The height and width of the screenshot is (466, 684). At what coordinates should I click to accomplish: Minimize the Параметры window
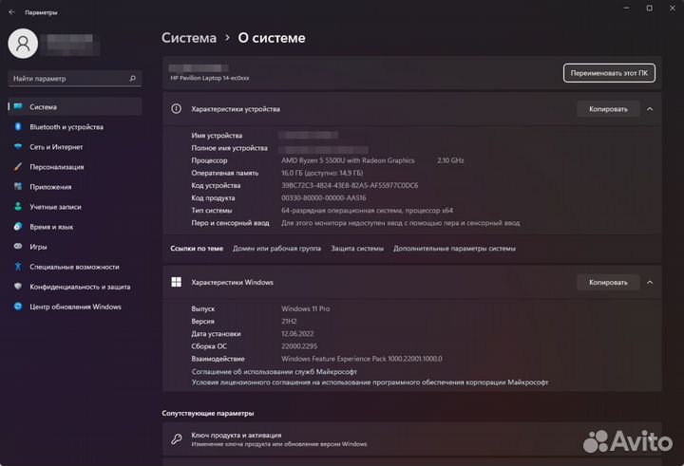[x=626, y=9]
